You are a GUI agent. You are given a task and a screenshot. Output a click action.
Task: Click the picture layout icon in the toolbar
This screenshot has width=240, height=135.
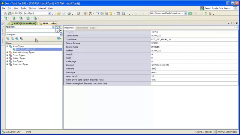point(124,13)
